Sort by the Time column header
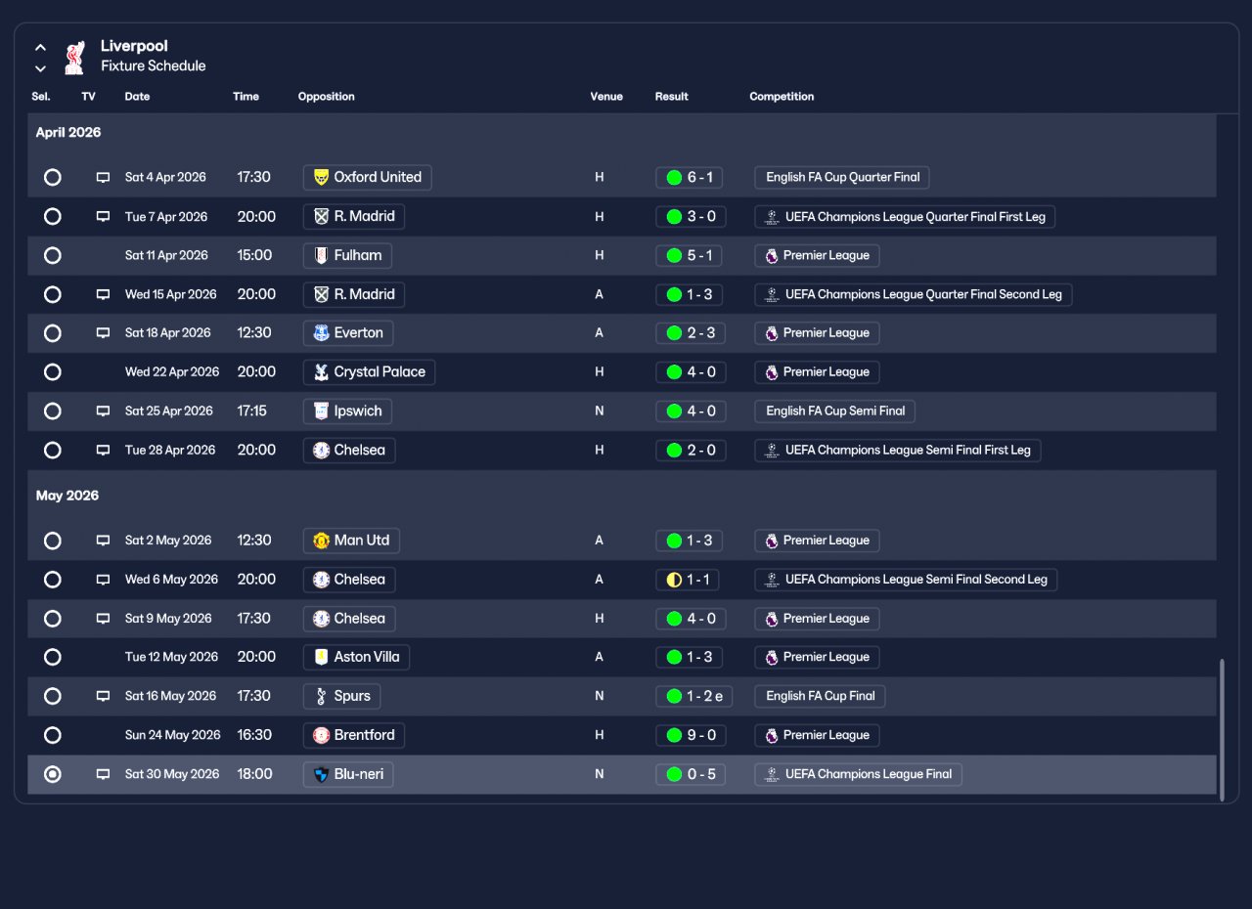 [x=246, y=97]
